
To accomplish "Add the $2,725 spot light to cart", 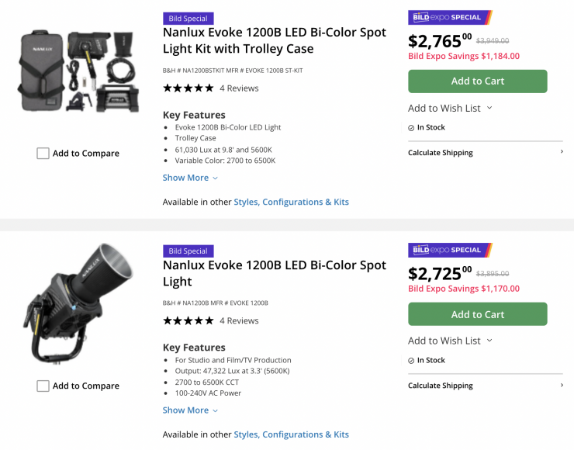I will [477, 314].
